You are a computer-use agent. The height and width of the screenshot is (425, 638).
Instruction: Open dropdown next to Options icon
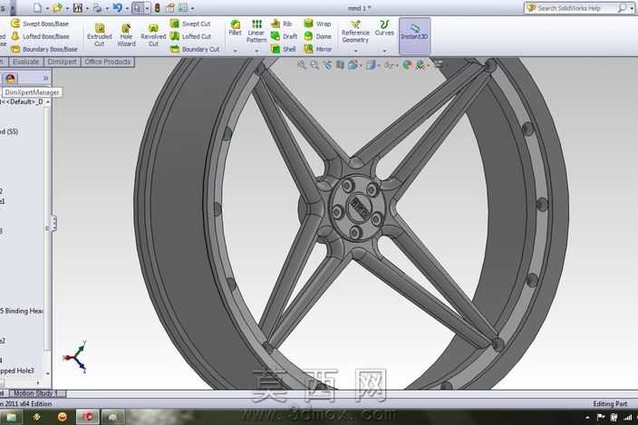tap(192, 8)
